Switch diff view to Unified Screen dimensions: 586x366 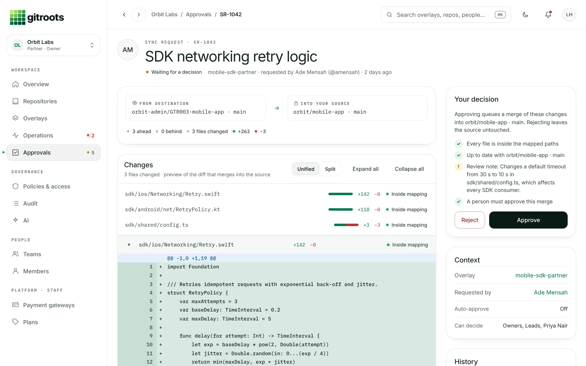pos(306,169)
